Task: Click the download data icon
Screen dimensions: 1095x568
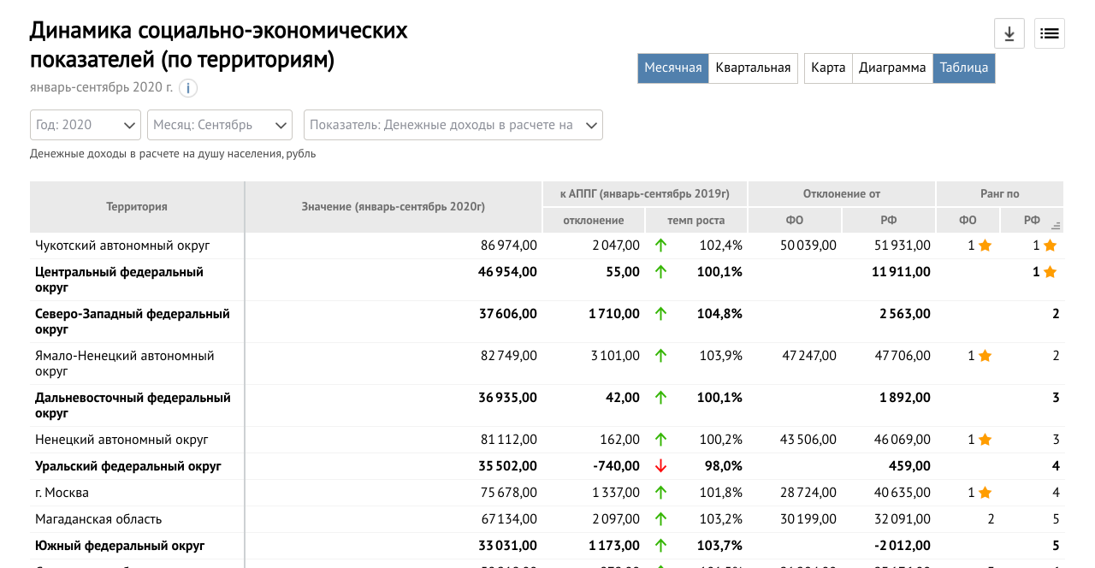Action: (1009, 33)
